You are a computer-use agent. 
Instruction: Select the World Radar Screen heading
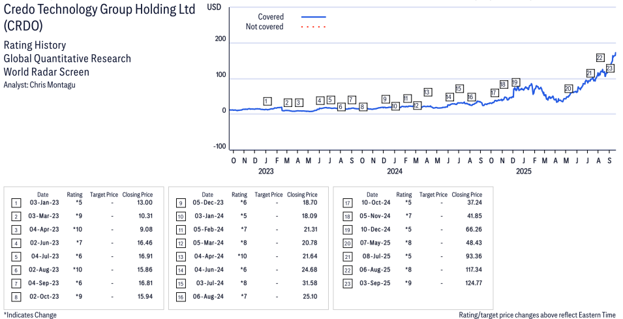click(x=46, y=72)
